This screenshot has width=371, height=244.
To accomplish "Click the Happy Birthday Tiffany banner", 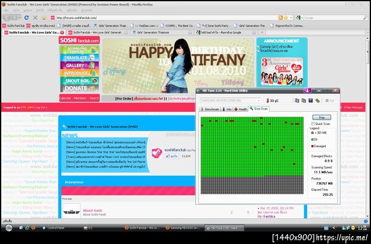I will coord(178,65).
